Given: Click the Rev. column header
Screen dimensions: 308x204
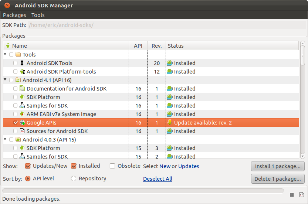Looking at the screenshot, I should click(x=156, y=45).
